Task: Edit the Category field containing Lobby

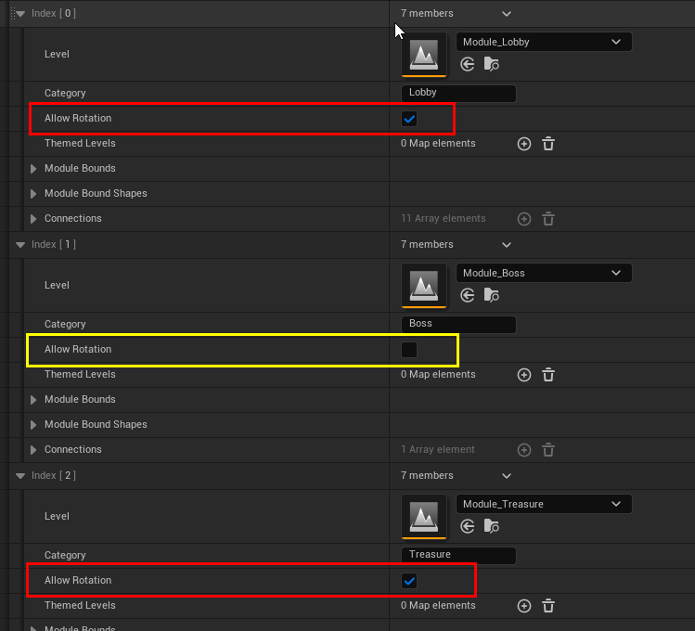Action: tap(458, 93)
